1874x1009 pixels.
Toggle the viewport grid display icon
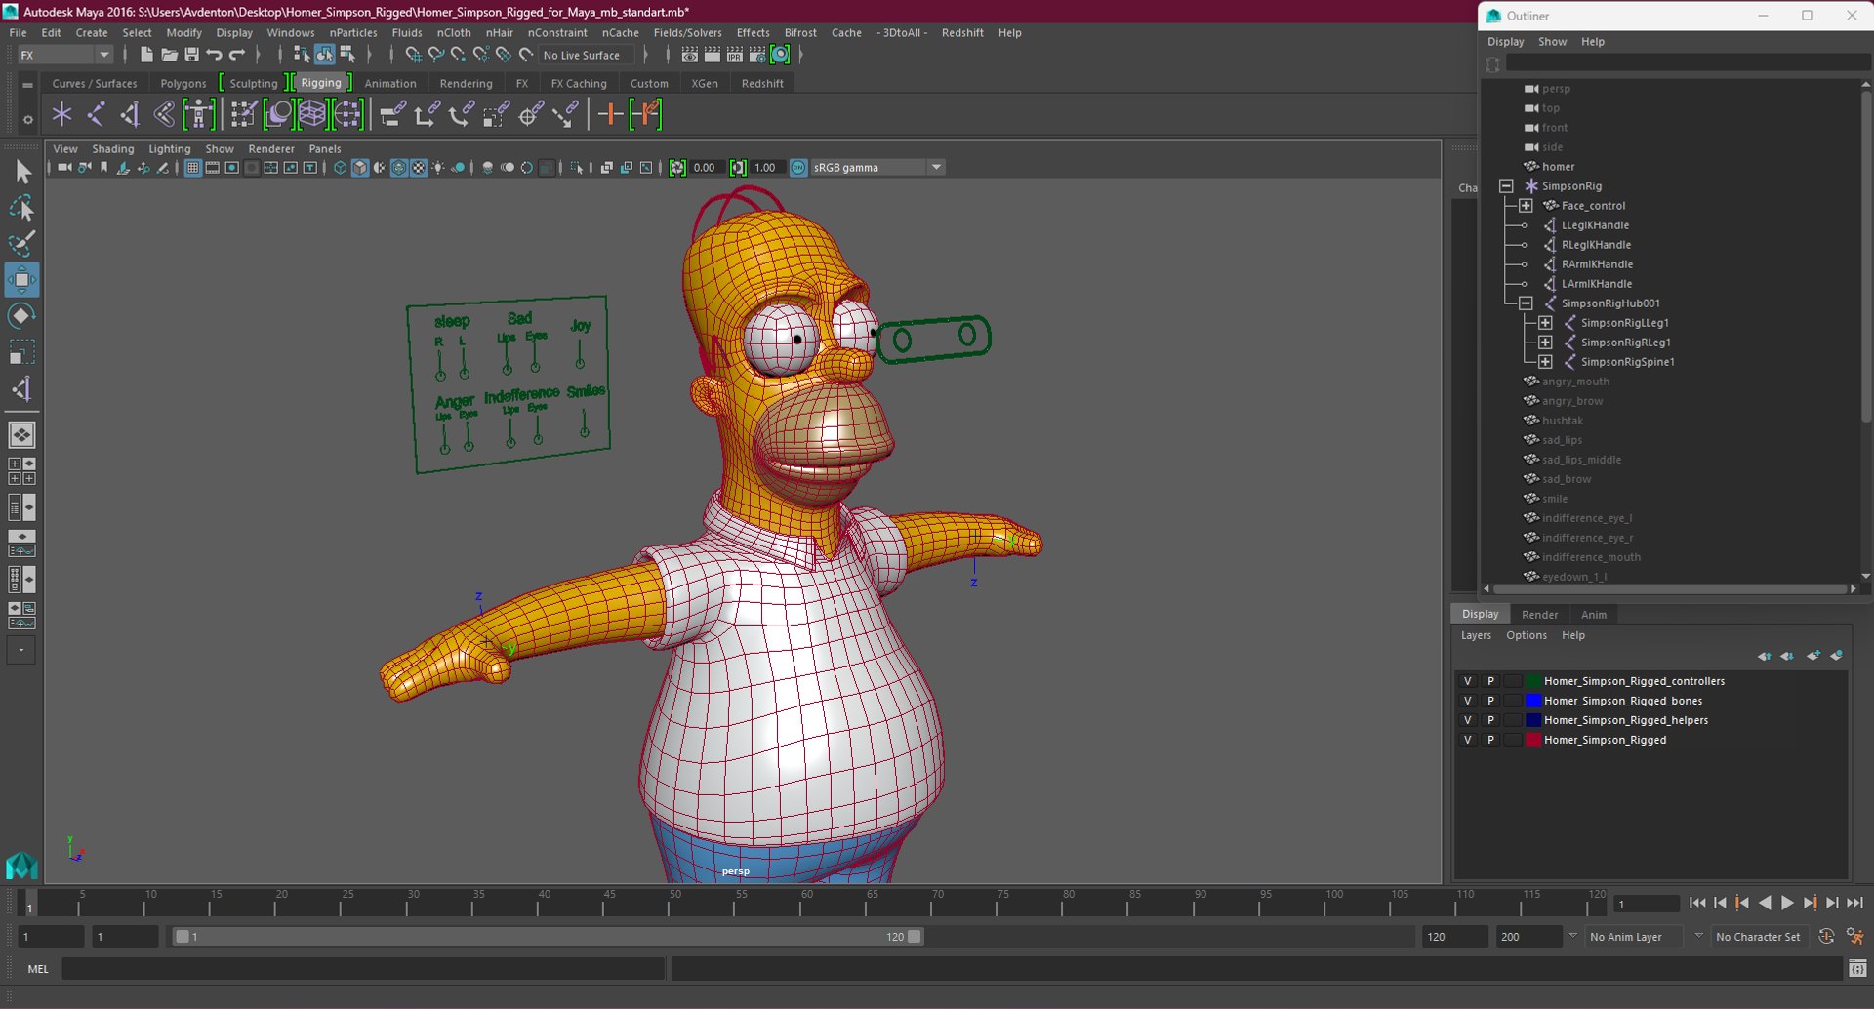(192, 168)
